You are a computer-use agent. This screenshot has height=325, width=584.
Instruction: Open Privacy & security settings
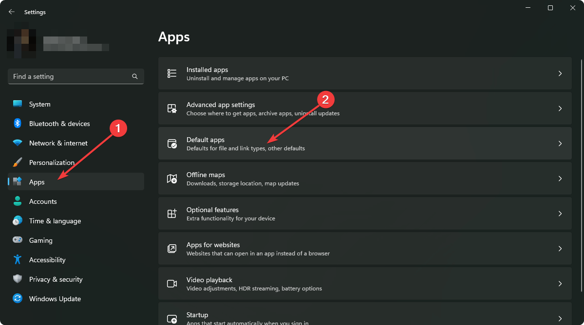[x=76, y=279]
